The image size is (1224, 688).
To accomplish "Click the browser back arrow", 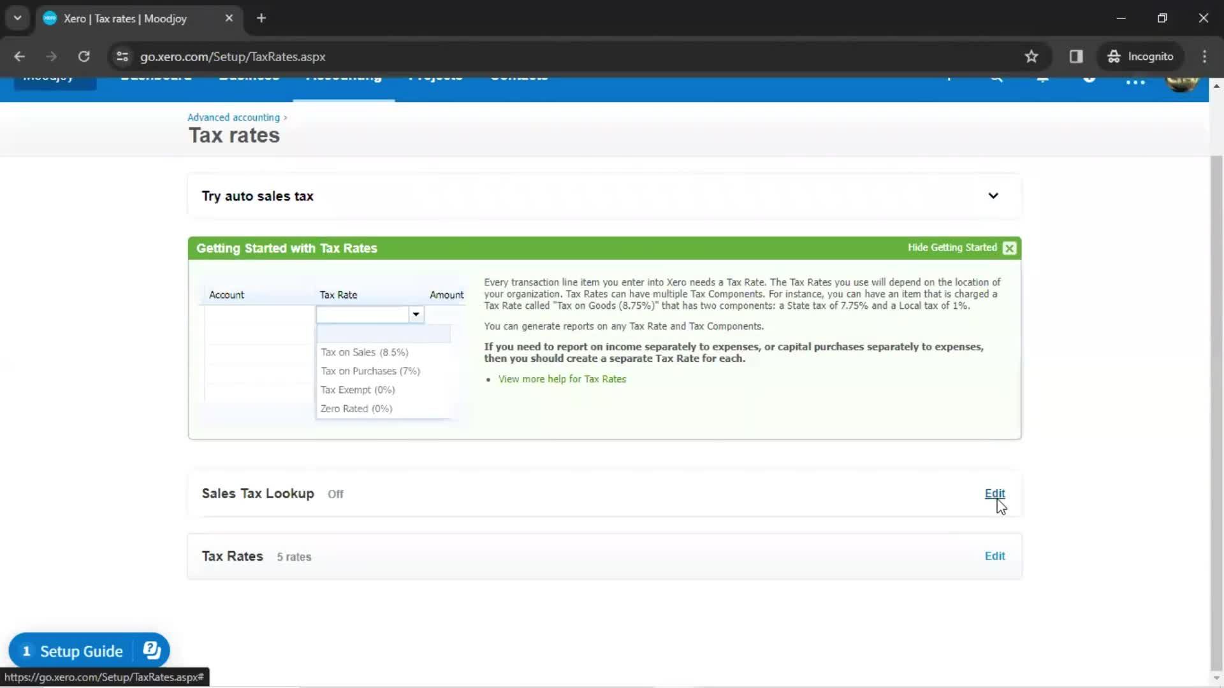I will click(19, 57).
